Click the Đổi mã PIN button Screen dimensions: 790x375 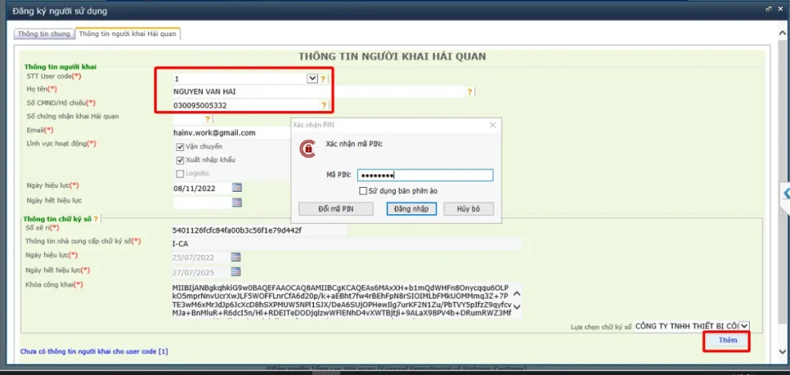[x=336, y=209]
